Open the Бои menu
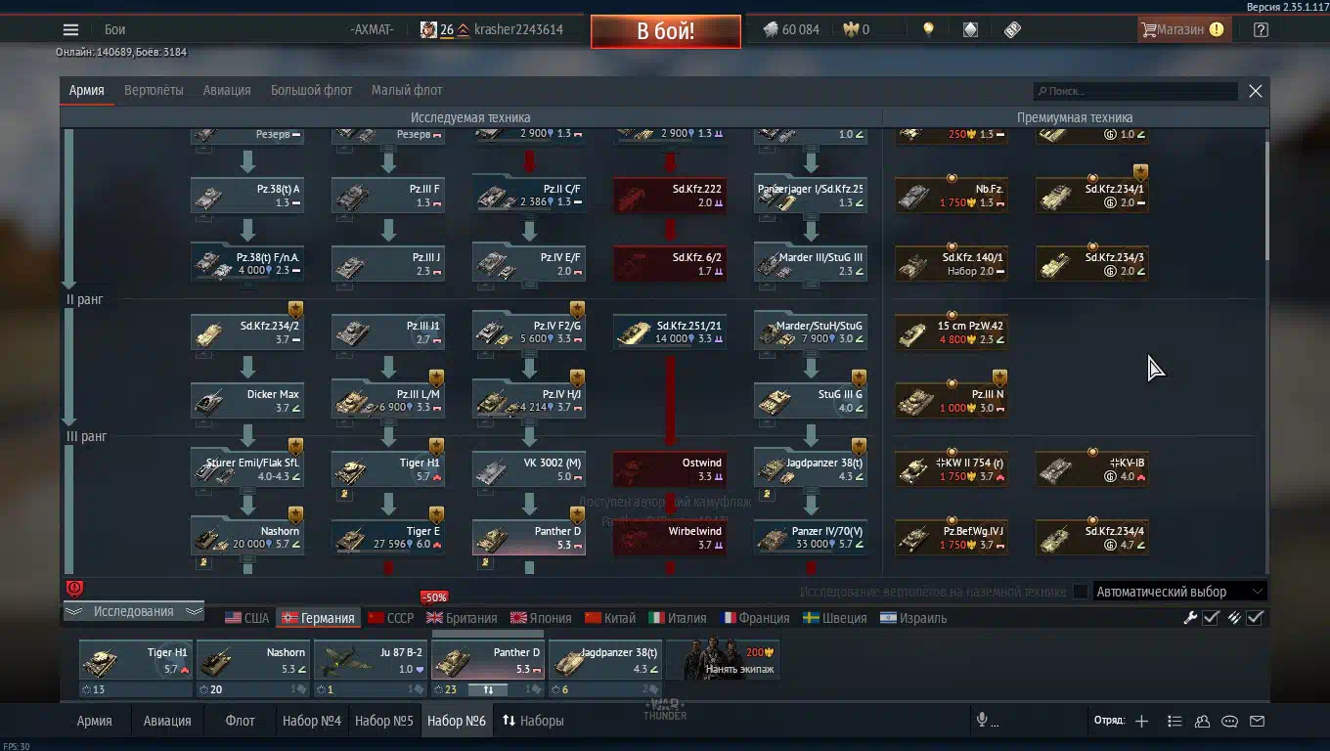1330x751 pixels. point(114,29)
